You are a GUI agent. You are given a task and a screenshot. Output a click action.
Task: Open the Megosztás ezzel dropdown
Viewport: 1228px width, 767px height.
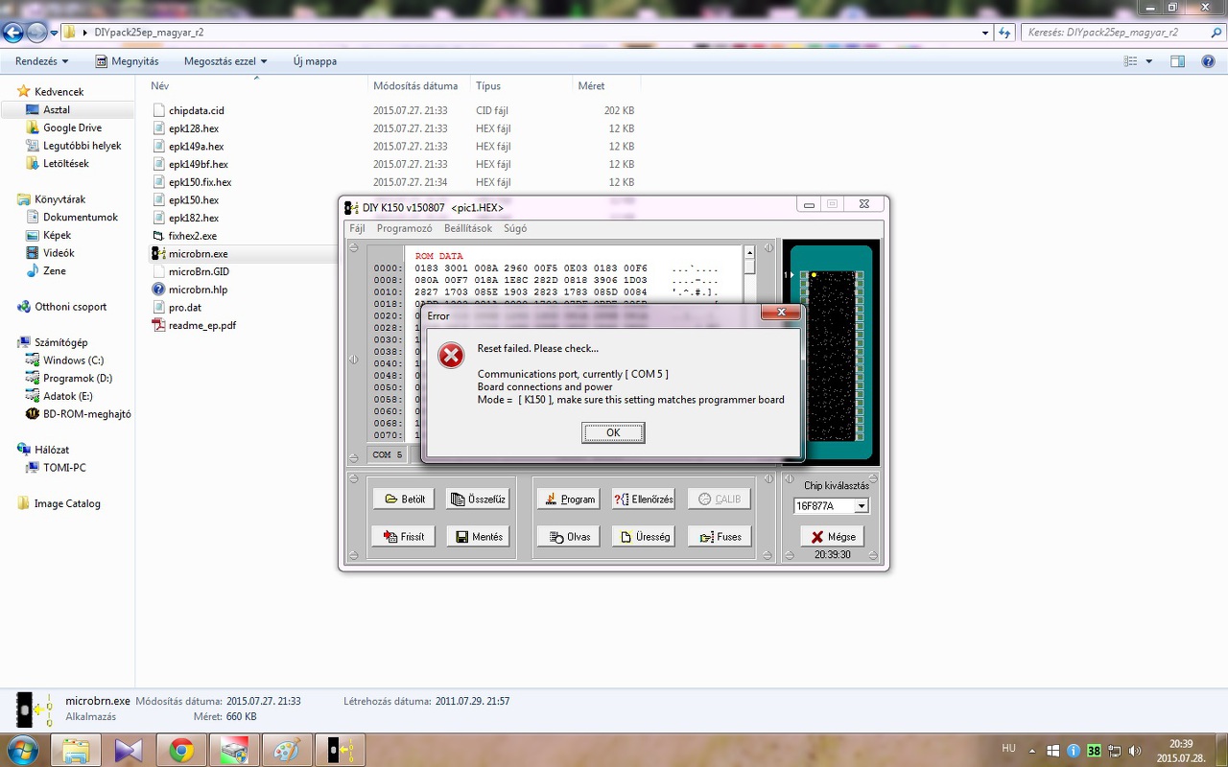(x=225, y=61)
